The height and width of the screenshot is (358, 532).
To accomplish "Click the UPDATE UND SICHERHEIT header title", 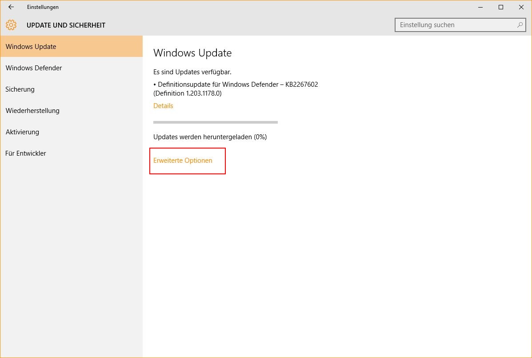I will pyautogui.click(x=66, y=25).
